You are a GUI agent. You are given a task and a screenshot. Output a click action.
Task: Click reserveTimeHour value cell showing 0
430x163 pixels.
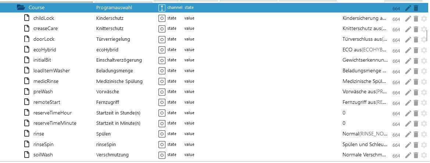[x=344, y=113]
